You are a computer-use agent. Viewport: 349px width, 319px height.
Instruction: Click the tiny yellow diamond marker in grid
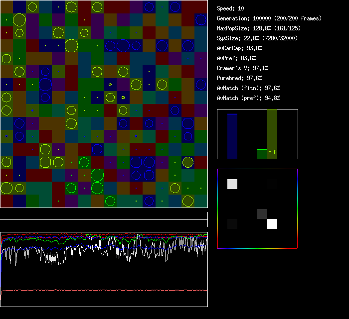tap(110, 85)
